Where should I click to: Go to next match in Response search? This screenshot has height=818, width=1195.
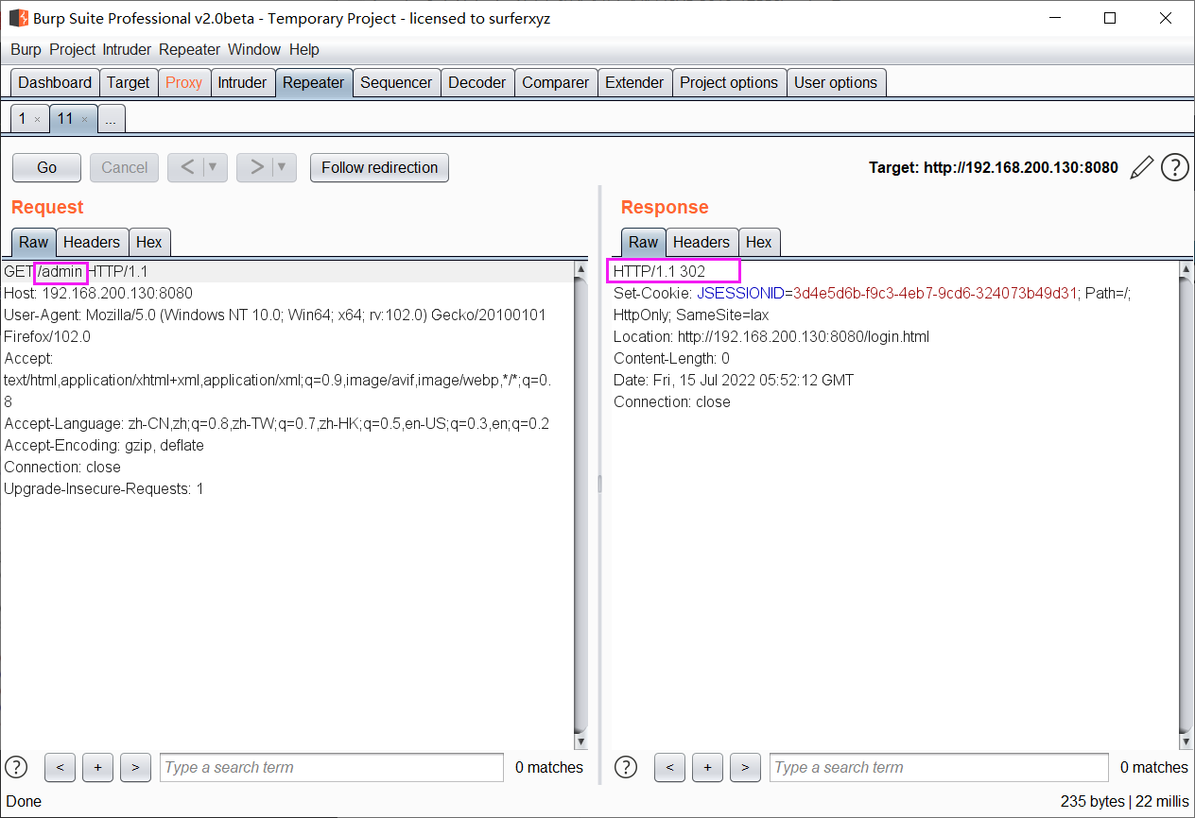745,767
